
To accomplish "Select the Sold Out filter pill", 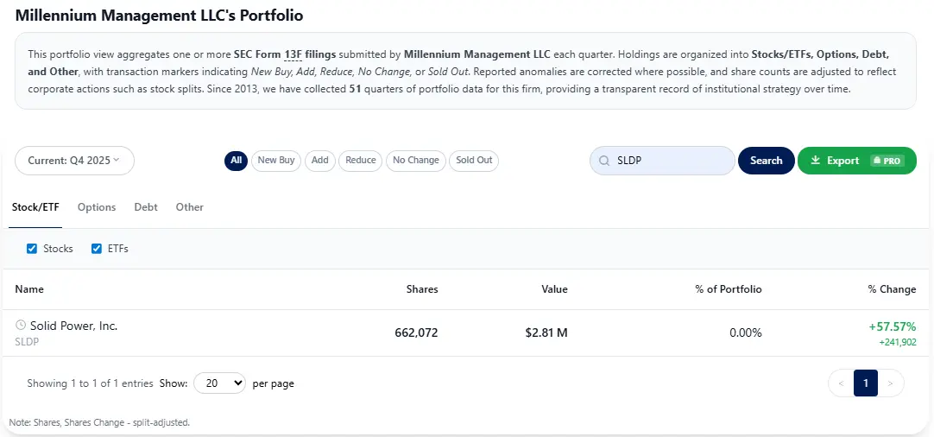I will [474, 160].
